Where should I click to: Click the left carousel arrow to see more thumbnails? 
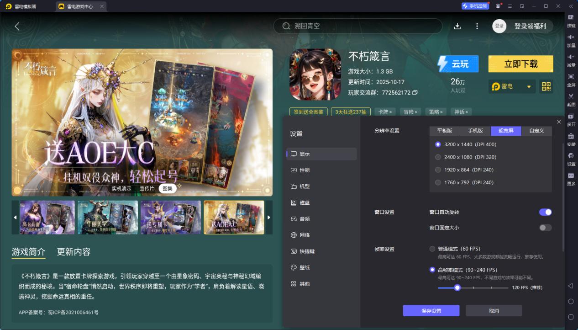coord(15,217)
